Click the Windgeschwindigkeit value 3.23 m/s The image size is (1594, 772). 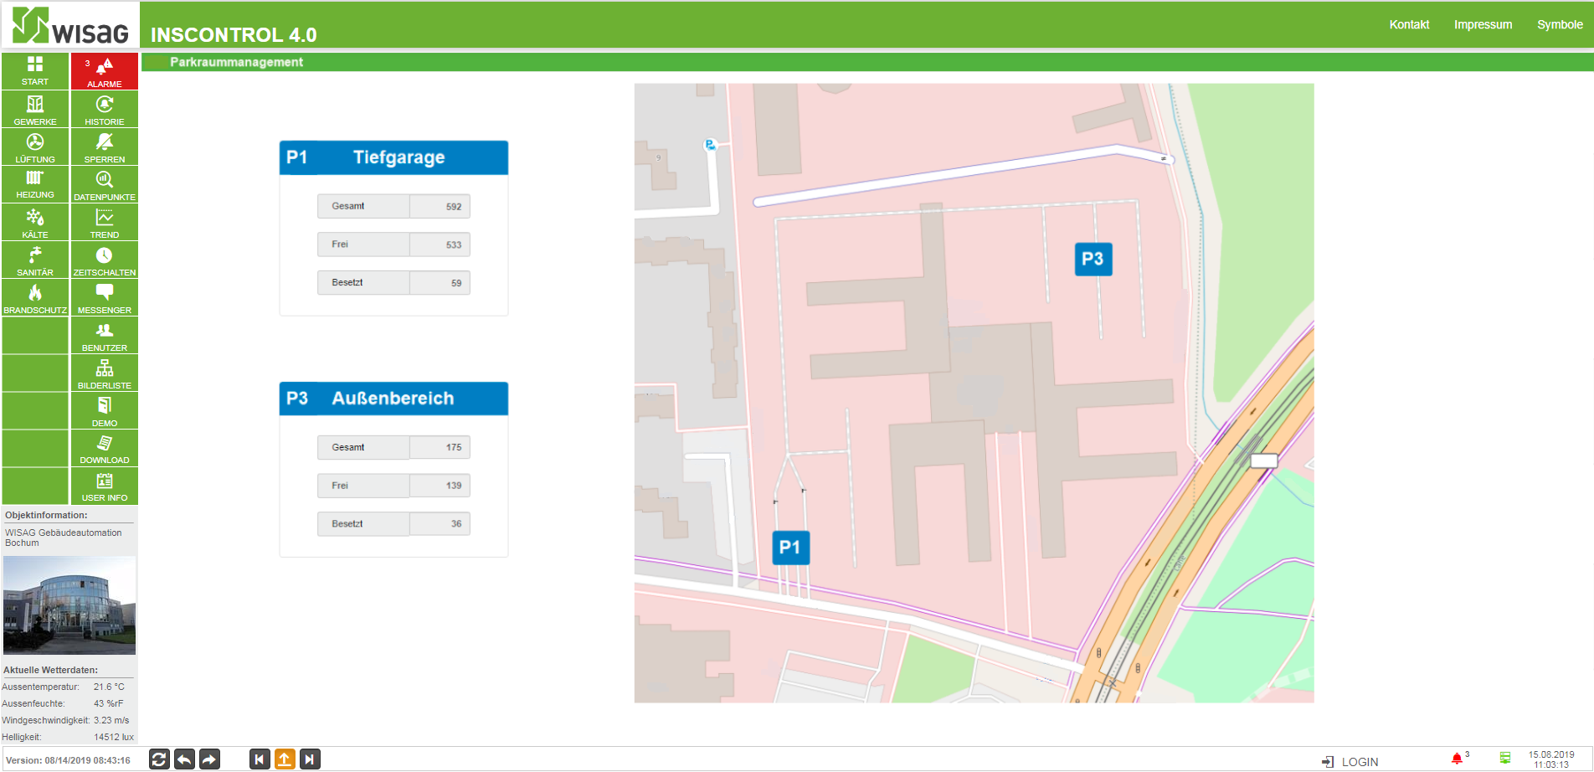click(x=111, y=720)
